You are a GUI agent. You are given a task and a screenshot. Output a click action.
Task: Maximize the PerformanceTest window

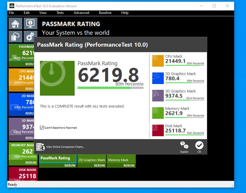coord(214,6)
